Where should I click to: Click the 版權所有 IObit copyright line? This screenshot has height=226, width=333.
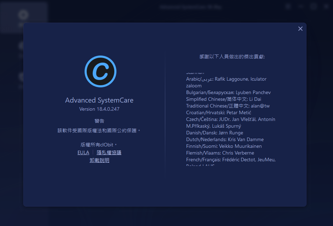click(99, 145)
